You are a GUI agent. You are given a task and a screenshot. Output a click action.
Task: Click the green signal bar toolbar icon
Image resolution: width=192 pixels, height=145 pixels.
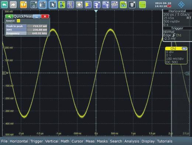(x=143, y=5)
